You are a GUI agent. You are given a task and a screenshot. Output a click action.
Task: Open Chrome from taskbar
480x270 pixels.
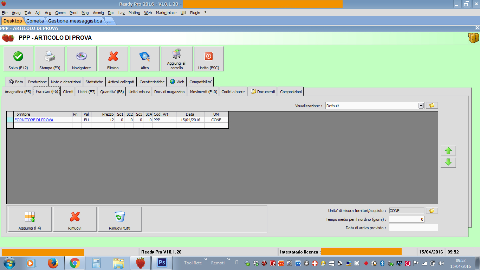[74, 263]
